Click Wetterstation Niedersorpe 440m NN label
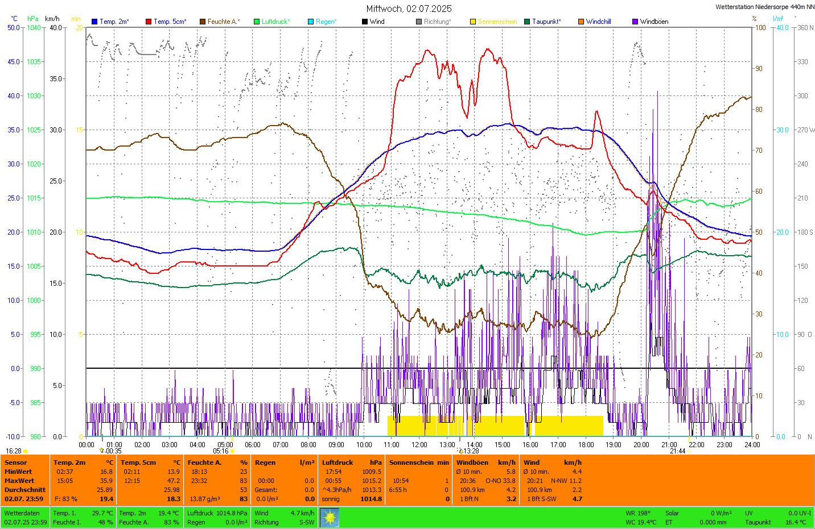 coord(764,7)
